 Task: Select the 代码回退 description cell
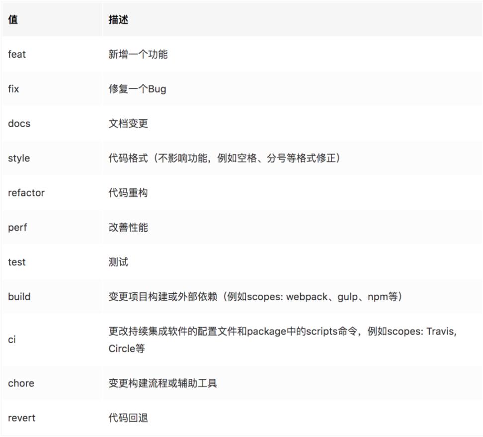(128, 418)
